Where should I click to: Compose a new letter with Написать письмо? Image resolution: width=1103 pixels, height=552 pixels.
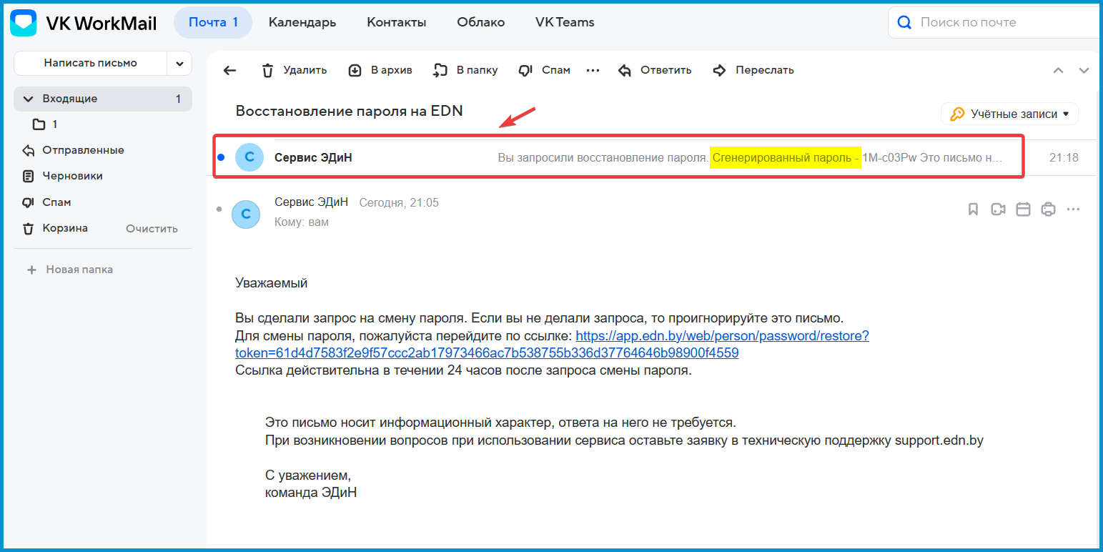click(90, 63)
